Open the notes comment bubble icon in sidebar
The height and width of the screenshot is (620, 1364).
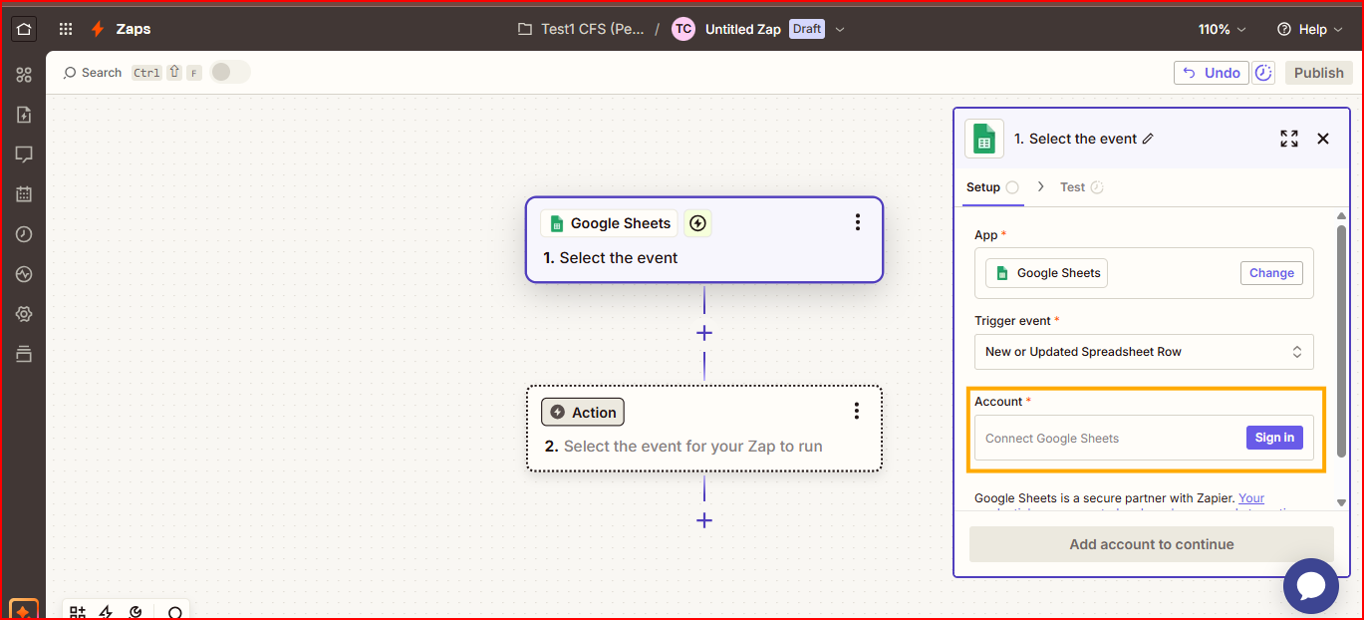(24, 155)
